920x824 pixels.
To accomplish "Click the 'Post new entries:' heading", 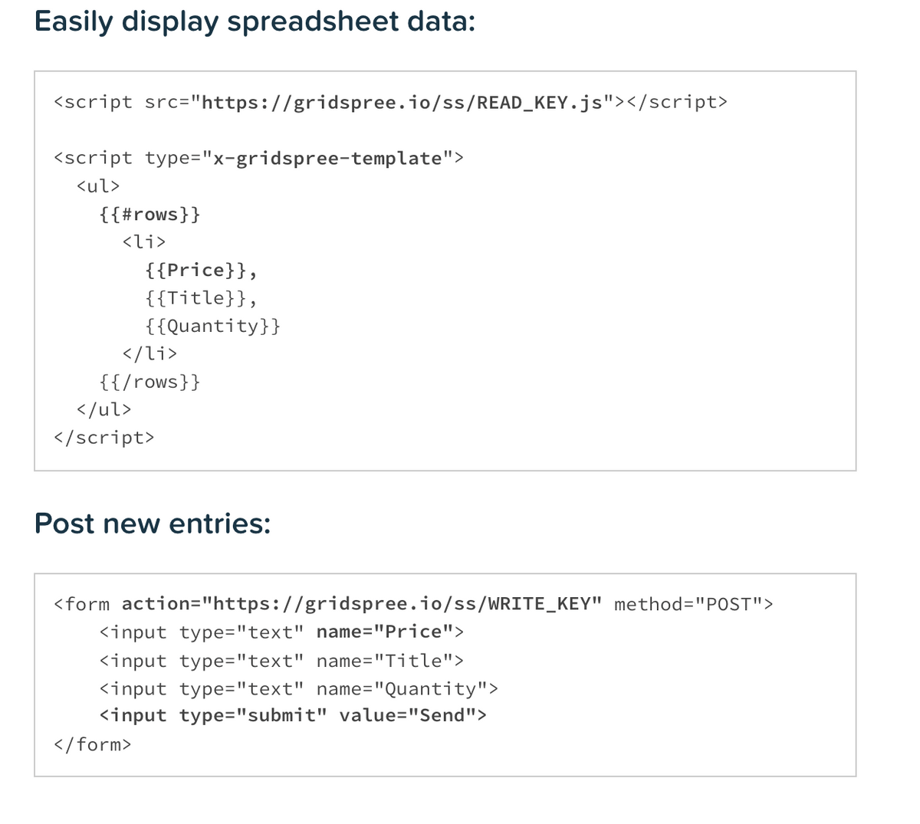I will [x=153, y=524].
